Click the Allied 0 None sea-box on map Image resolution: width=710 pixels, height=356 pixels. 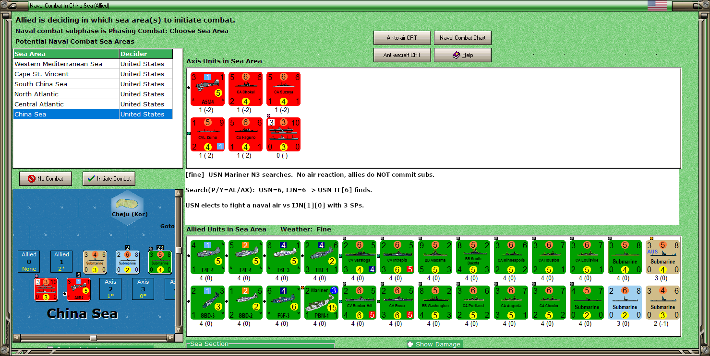click(x=29, y=262)
